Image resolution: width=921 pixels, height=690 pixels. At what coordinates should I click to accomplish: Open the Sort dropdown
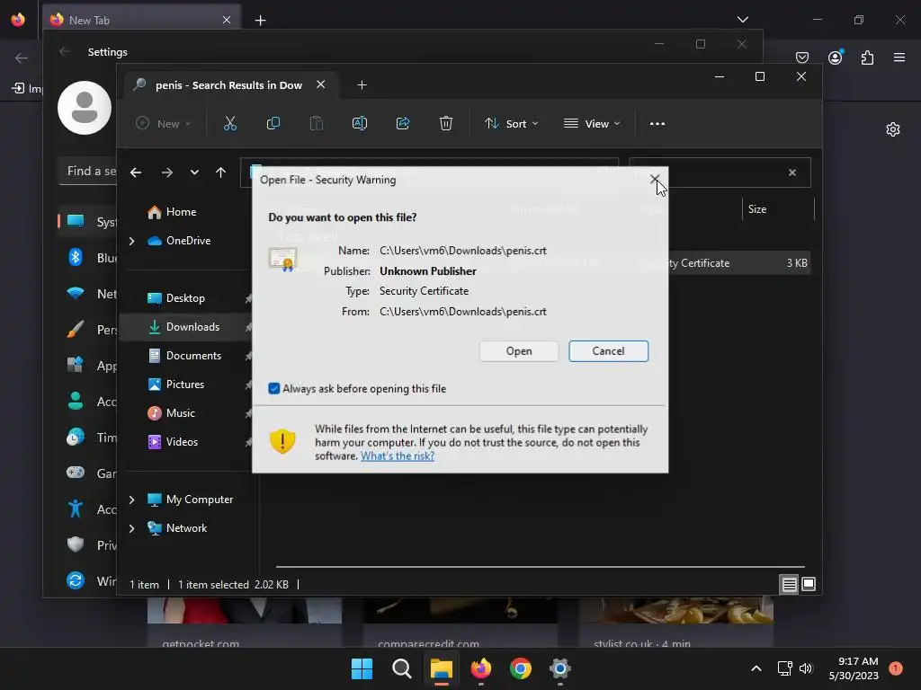511,124
